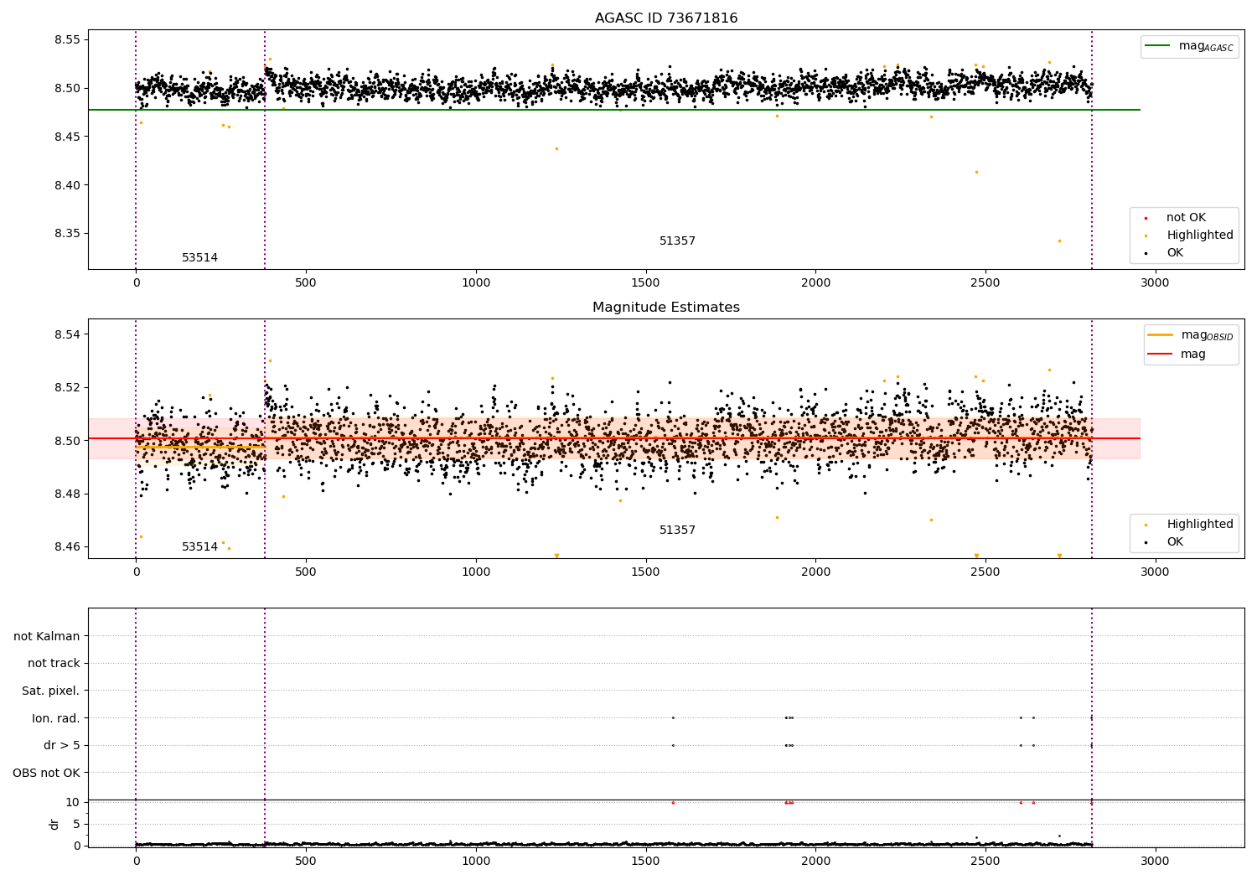This screenshot has width=1257, height=880.
Task: Click the 8.55 y-axis tick label
Action: 66,40
